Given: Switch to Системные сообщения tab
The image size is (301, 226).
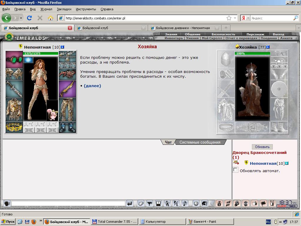Looking at the screenshot, I should coord(200,142).
